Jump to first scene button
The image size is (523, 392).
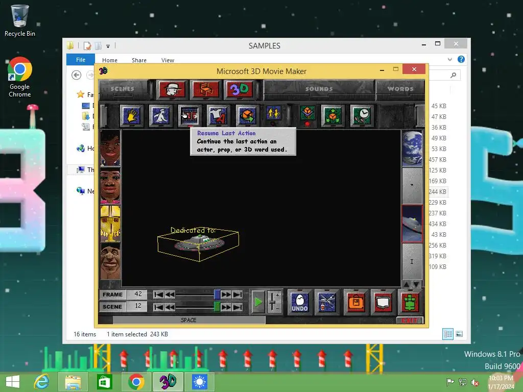coord(158,307)
